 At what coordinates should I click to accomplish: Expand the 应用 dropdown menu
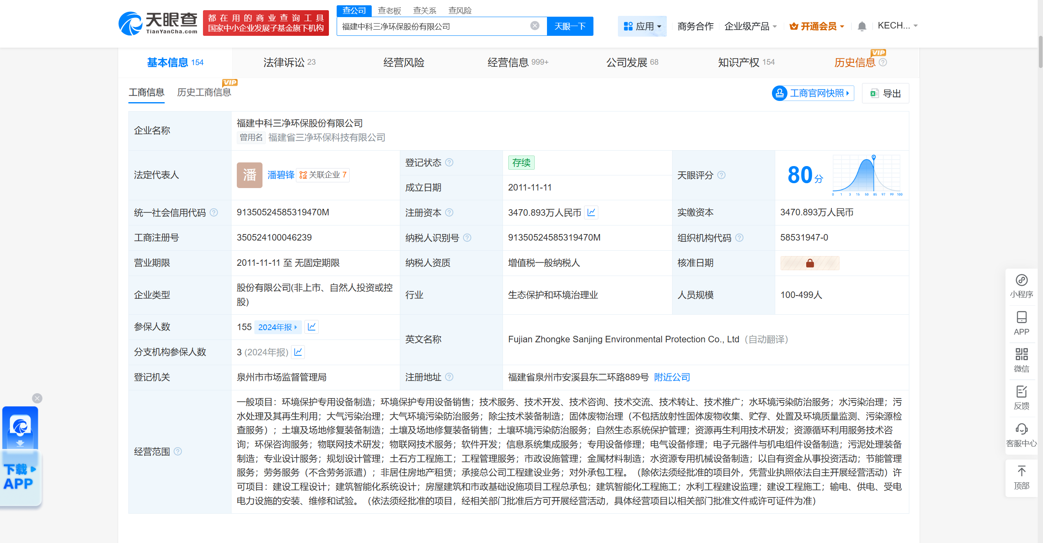(642, 26)
